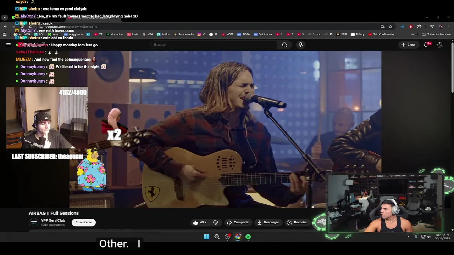The image size is (454, 255).
Task: Open the opgg keria bookmark
Action: point(73,34)
